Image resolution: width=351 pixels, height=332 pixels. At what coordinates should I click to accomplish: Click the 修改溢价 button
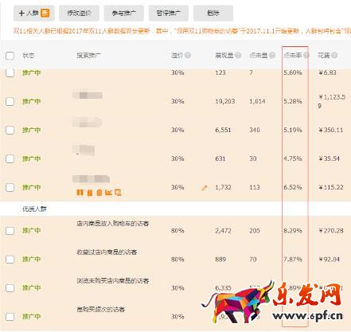coord(79,13)
